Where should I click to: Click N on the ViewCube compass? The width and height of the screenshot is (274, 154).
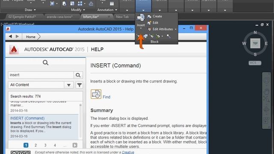[255, 33]
